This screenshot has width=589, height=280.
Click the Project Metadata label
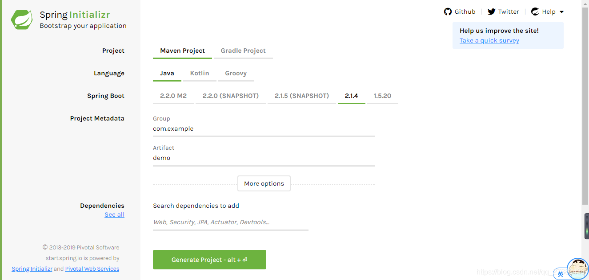tap(97, 118)
